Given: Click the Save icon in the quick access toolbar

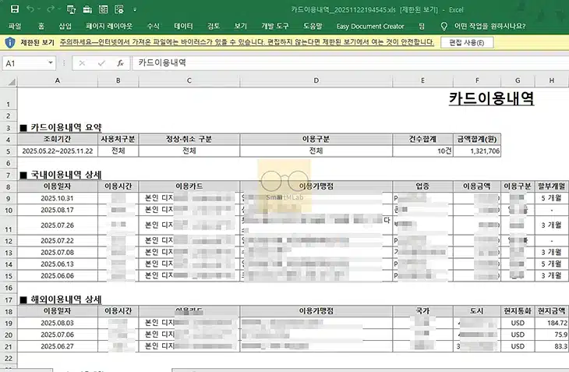Looking at the screenshot, I should point(15,9).
